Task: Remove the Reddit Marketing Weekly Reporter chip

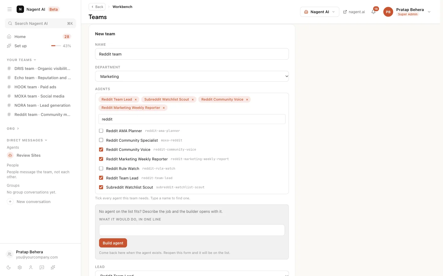Action: [x=164, y=108]
